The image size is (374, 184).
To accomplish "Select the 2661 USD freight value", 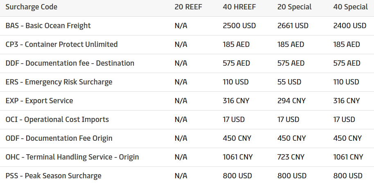I will pyautogui.click(x=293, y=26).
